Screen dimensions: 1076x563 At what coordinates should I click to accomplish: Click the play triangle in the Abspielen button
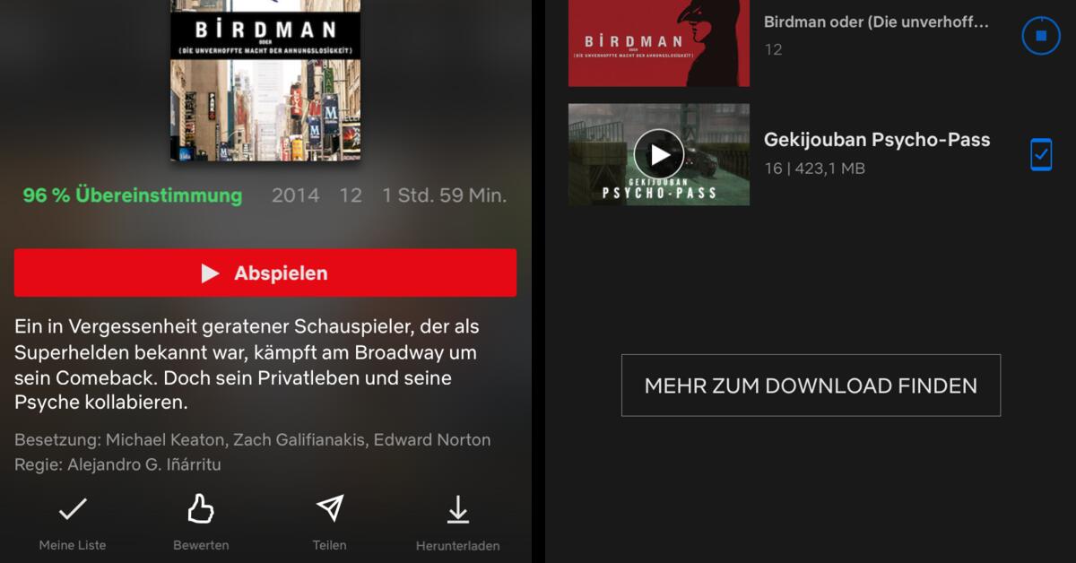point(210,273)
